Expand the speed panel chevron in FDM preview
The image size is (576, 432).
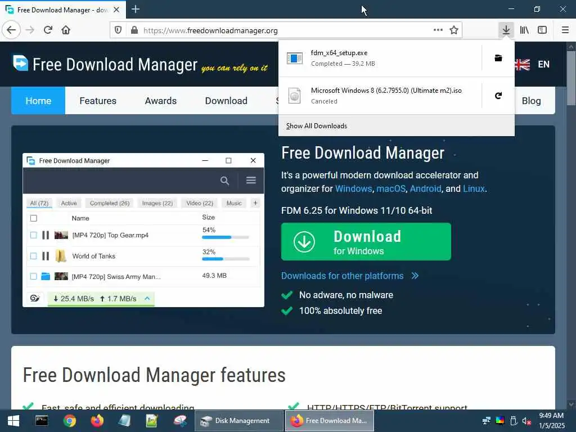pyautogui.click(x=147, y=298)
